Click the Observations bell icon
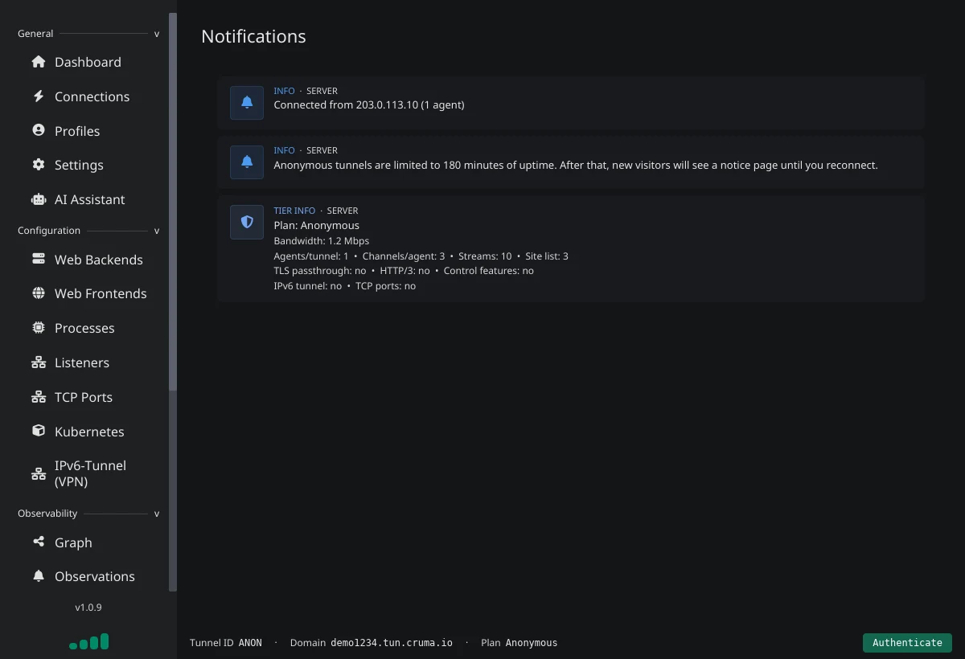 (38, 576)
